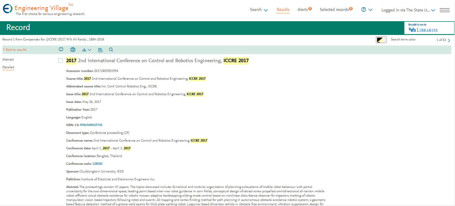This screenshot has height=206, width=455.
Task: Click publisher 'Institute of Electrical and Electronics Engineers Inc.'
Action: coord(118,179)
